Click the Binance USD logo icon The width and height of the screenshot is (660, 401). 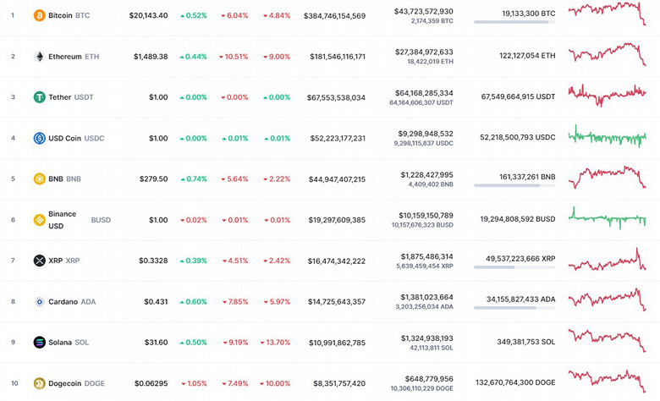click(39, 220)
